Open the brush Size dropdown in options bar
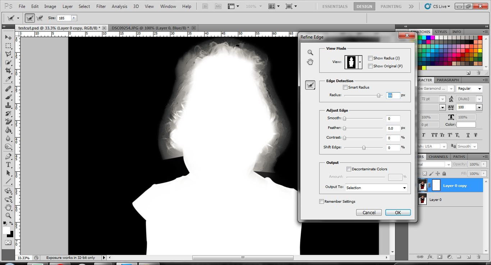 tap(74, 18)
